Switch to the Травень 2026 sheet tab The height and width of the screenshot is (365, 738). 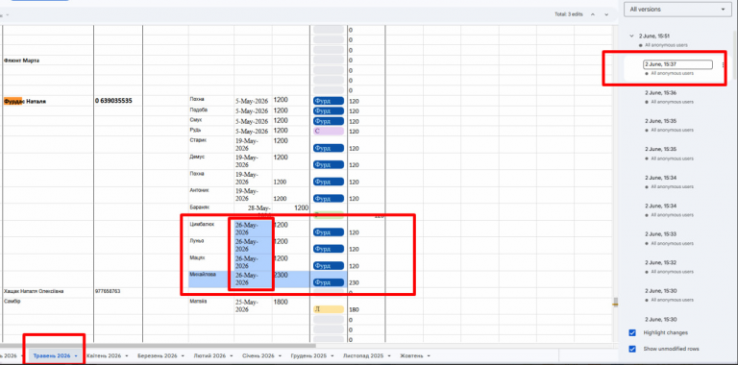click(51, 356)
